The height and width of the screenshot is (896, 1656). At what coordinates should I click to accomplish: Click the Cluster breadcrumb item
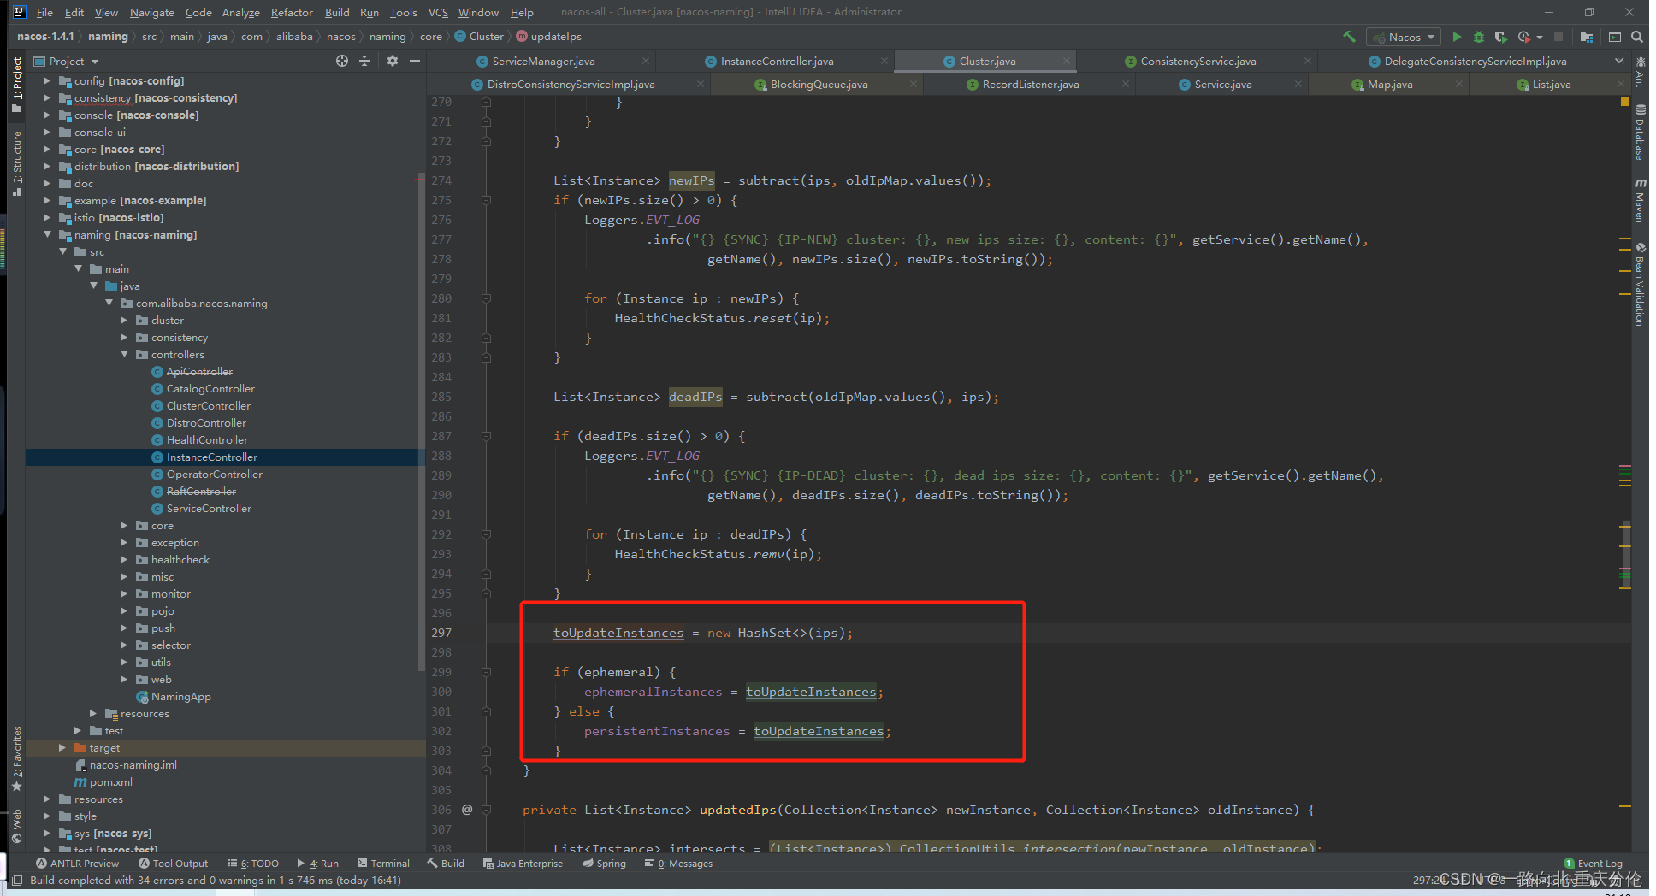[479, 37]
